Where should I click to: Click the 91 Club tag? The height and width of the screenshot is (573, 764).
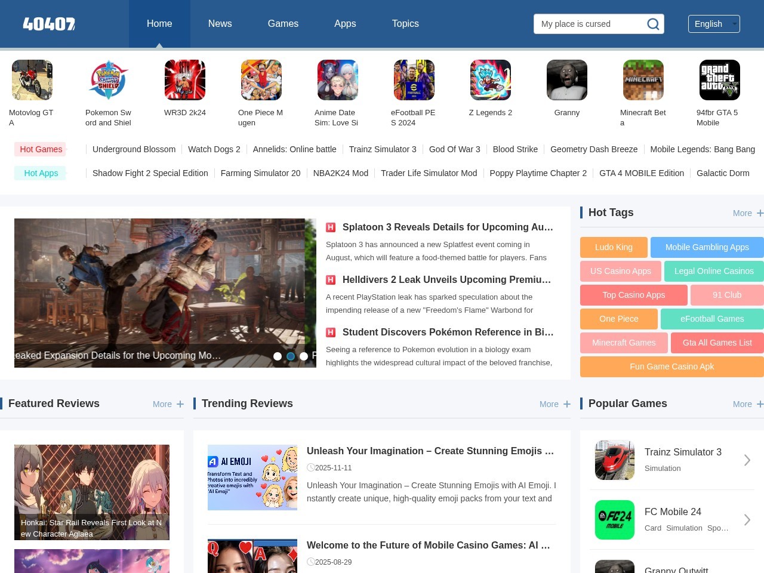point(727,295)
